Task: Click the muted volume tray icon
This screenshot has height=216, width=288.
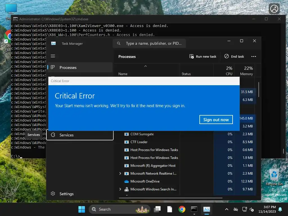Action: point(252,209)
